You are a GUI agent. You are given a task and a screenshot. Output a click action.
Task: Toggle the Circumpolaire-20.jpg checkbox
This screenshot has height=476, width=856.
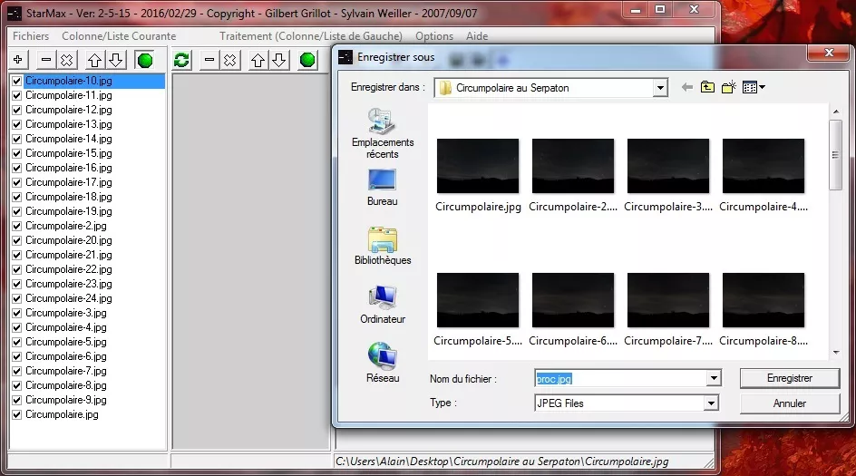(16, 240)
